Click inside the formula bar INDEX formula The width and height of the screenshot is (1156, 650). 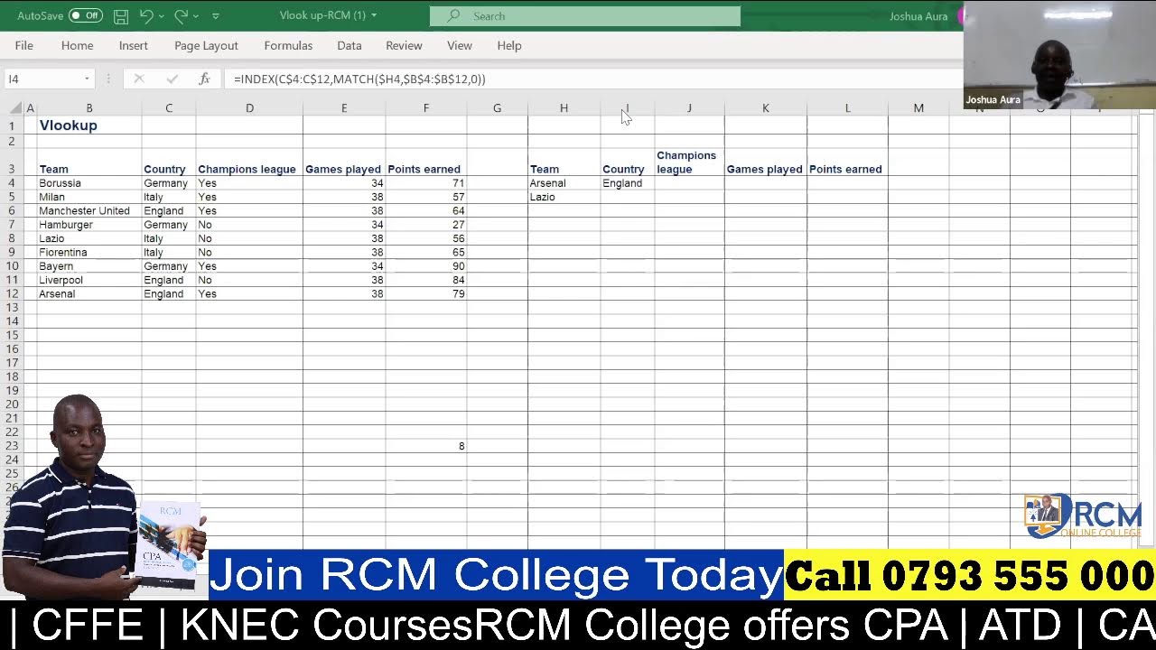point(359,79)
